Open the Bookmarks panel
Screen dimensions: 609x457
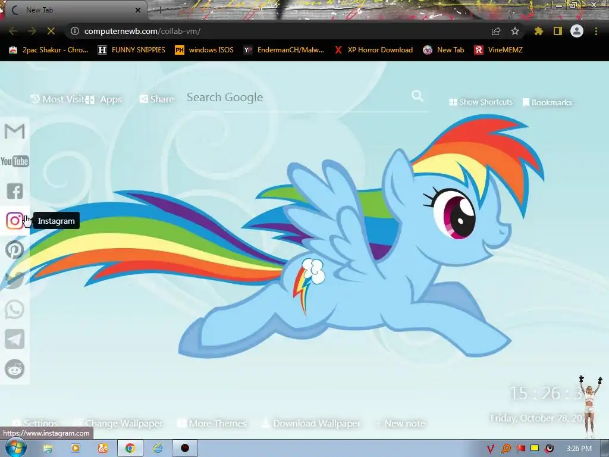pyautogui.click(x=547, y=102)
